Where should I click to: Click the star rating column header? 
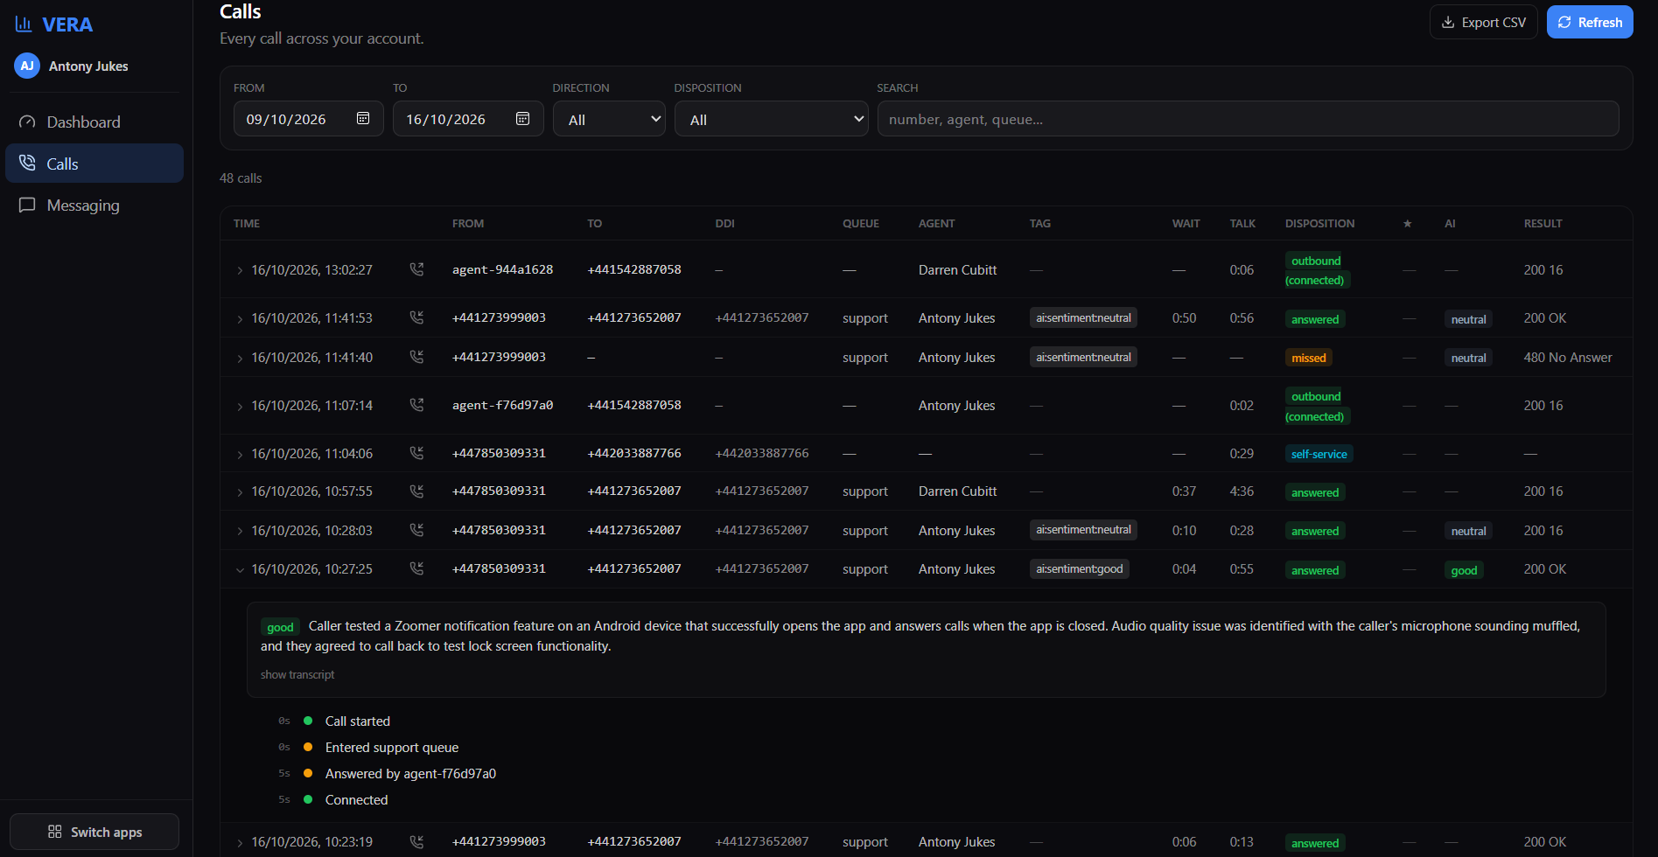[x=1407, y=224]
